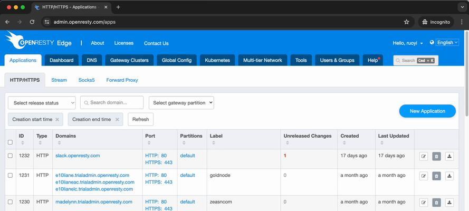Expand the Hello, ruoyi user menu
Viewport: 469px width, 211px height.
(x=408, y=43)
